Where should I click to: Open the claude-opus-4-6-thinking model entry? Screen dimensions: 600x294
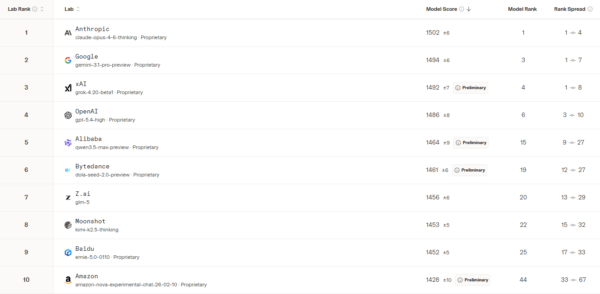coord(106,37)
